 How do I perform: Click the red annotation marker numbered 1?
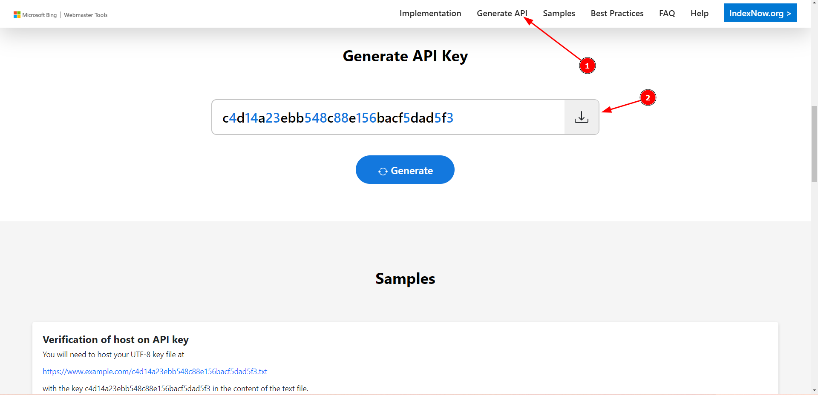pos(587,66)
